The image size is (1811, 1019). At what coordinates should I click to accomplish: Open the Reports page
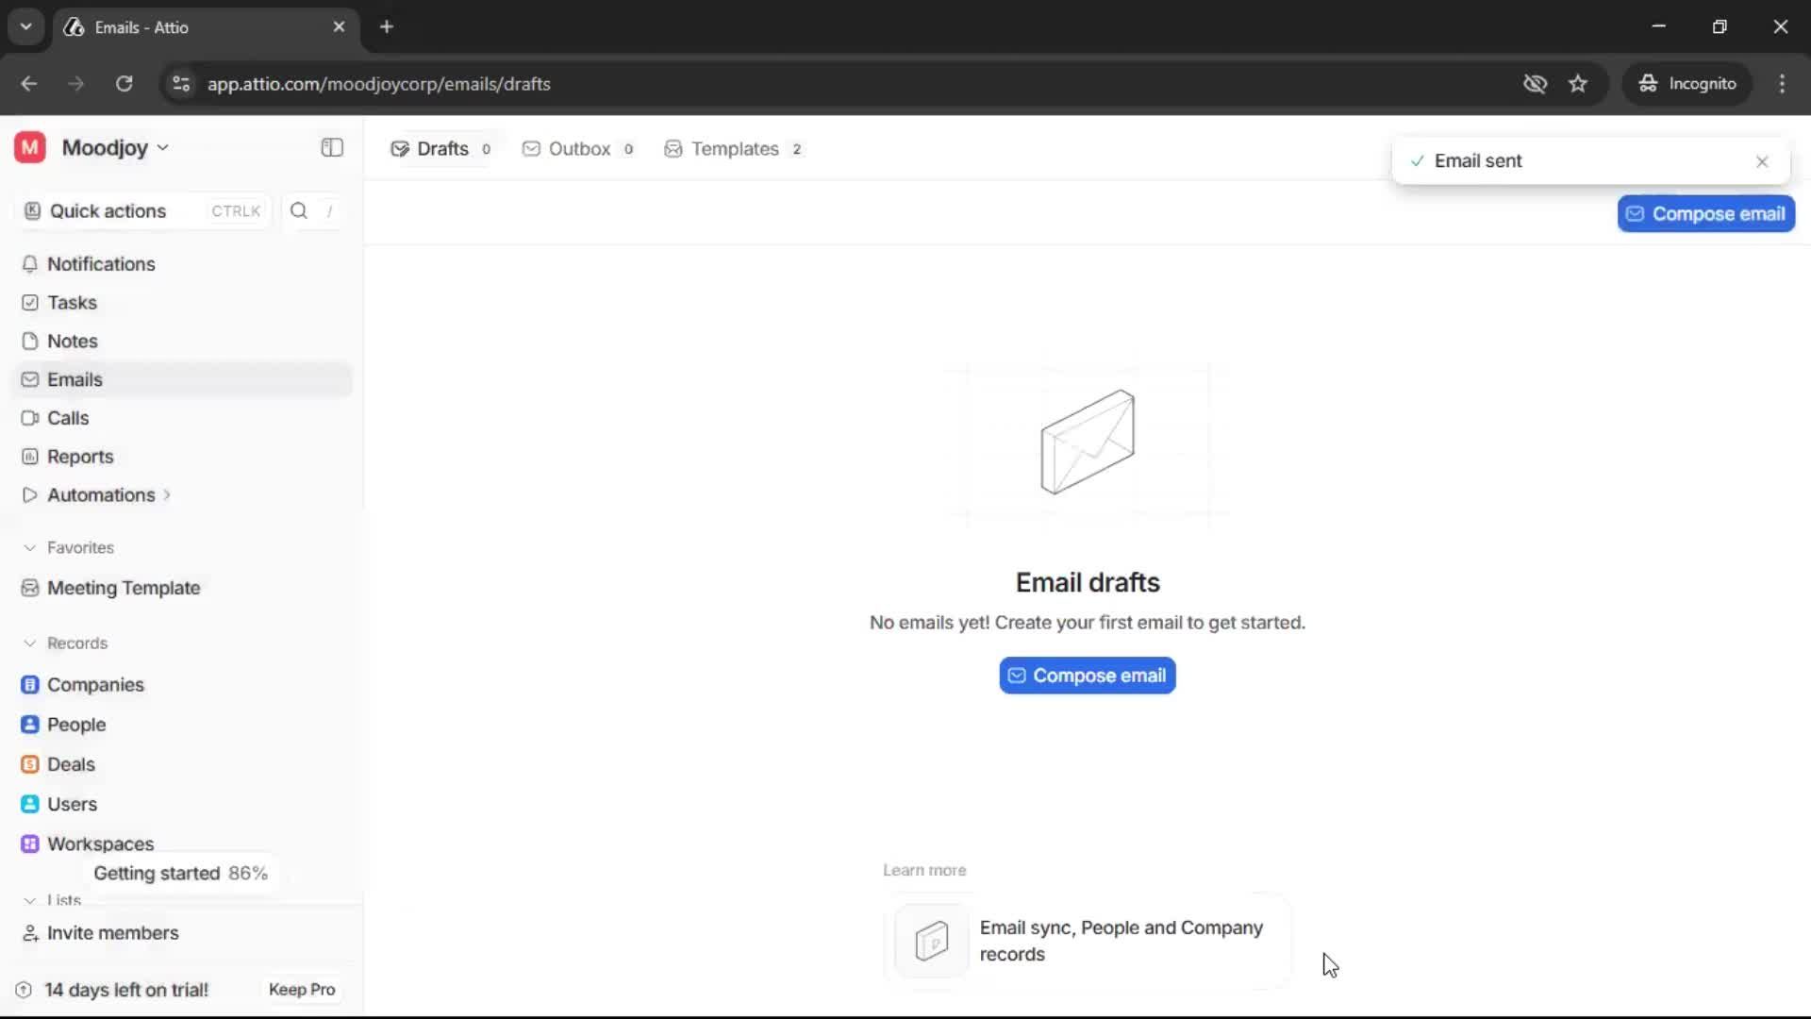point(79,457)
